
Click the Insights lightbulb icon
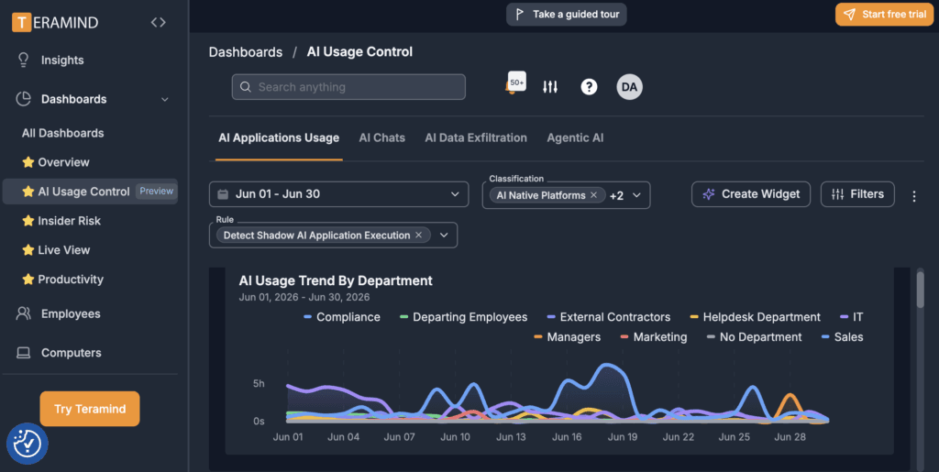point(23,60)
